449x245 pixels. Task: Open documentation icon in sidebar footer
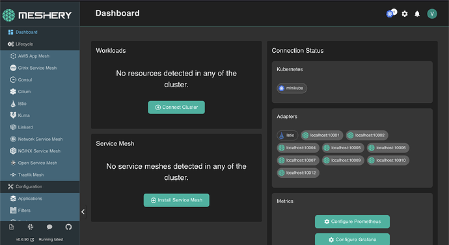point(12,227)
